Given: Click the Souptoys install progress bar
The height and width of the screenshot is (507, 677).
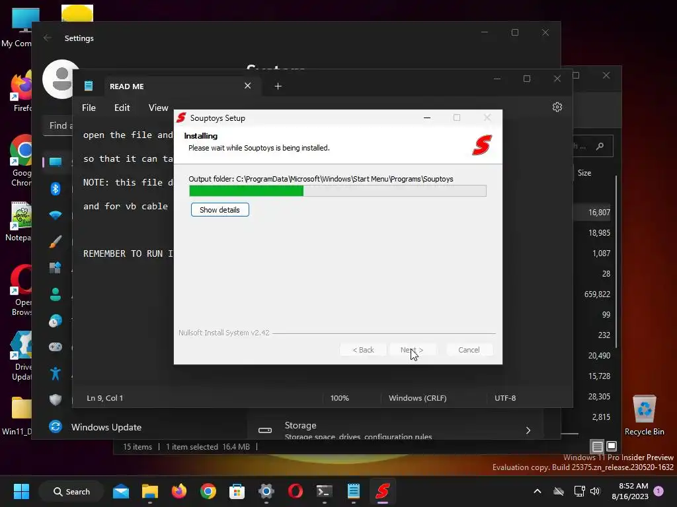Looking at the screenshot, I should pyautogui.click(x=338, y=191).
